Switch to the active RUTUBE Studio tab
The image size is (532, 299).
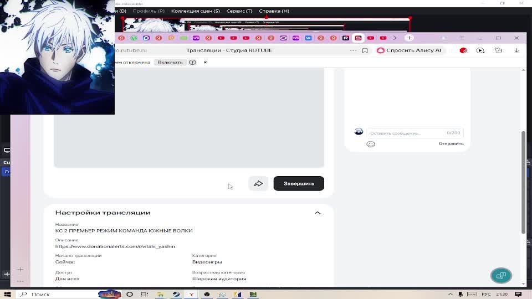(x=358, y=38)
